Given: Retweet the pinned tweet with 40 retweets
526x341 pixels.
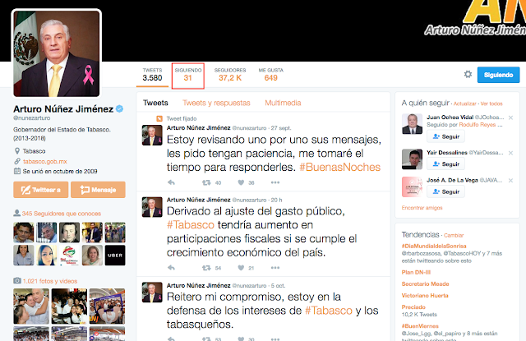Looking at the screenshot, I should click(206, 182).
